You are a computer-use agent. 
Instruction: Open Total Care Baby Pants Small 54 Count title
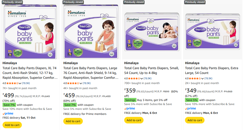[x=151, y=70]
